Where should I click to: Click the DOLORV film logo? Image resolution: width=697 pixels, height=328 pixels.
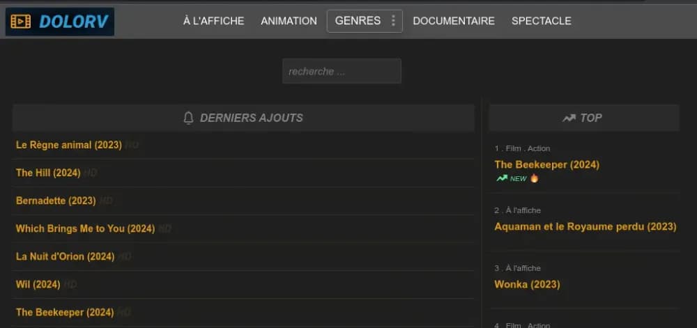click(x=59, y=22)
